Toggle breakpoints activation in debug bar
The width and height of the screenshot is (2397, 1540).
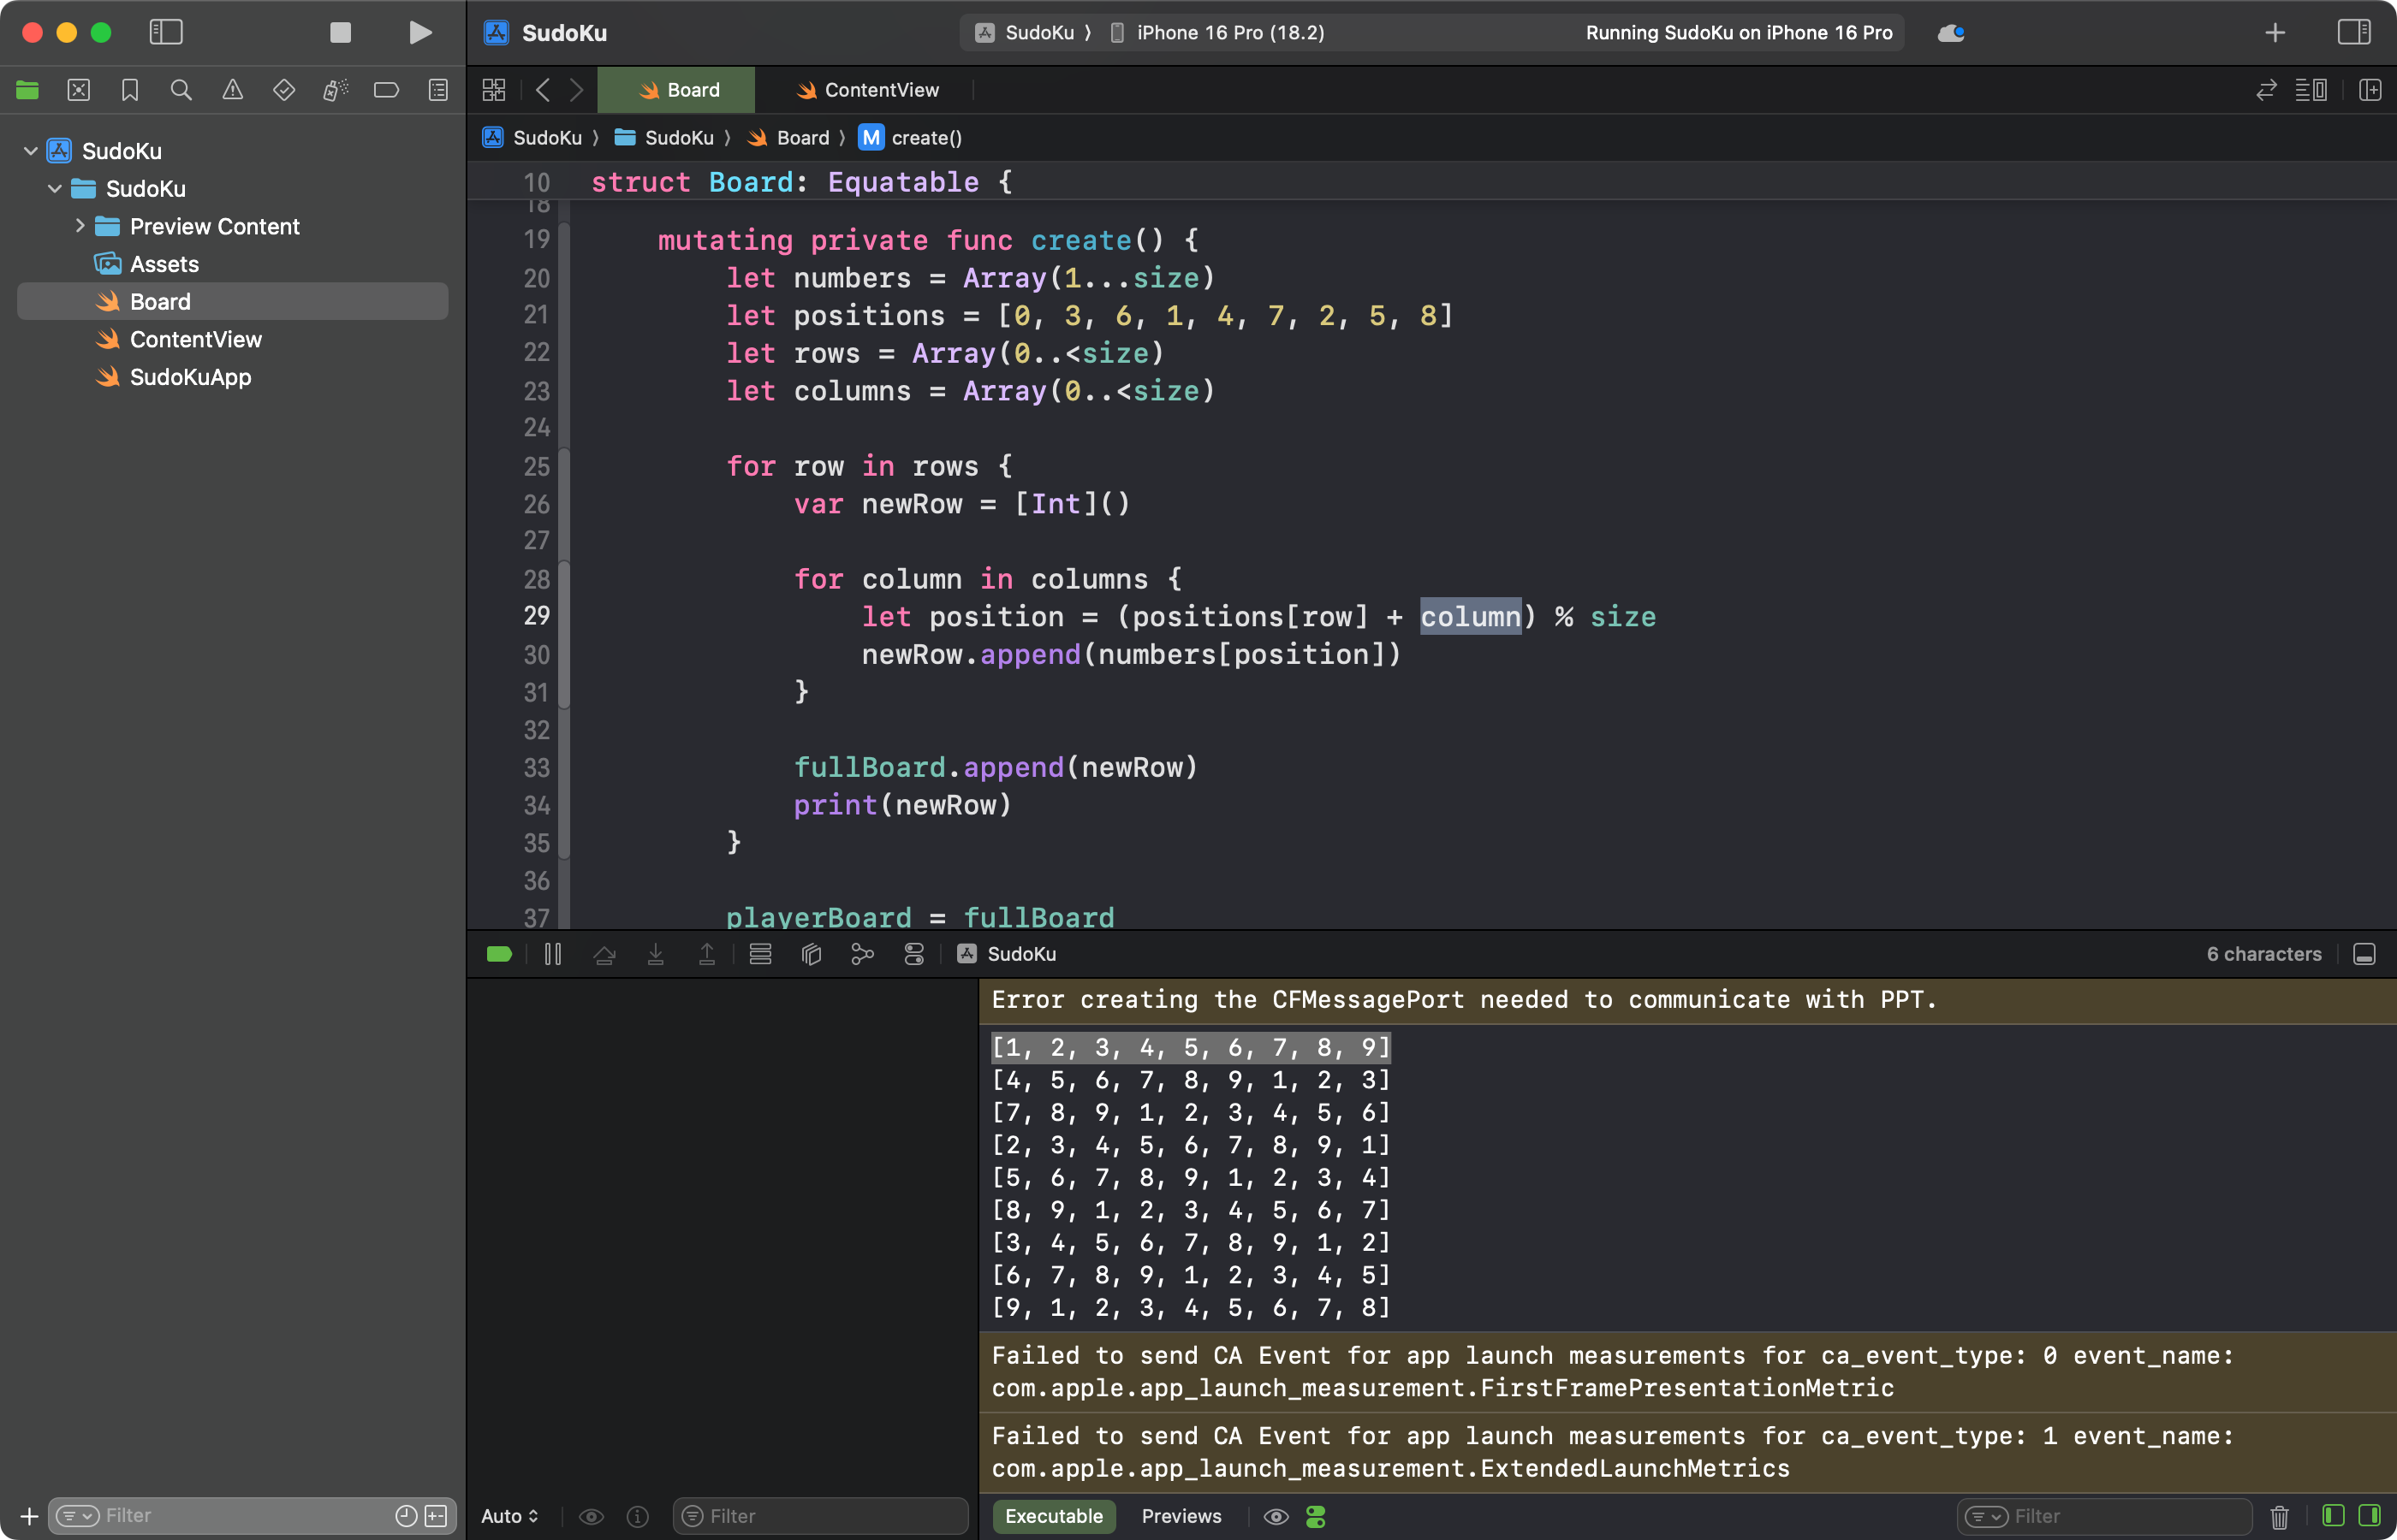[499, 954]
